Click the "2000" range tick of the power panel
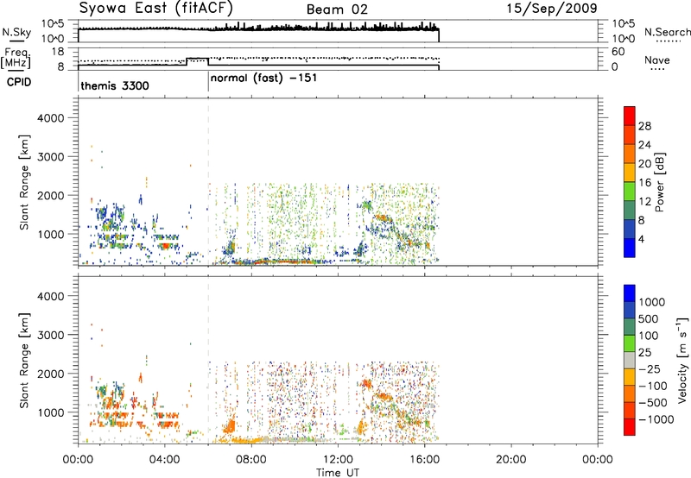Screen dimensions: 691x478 tap(51, 195)
